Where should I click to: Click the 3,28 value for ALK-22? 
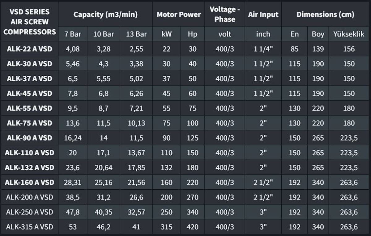coord(104,49)
